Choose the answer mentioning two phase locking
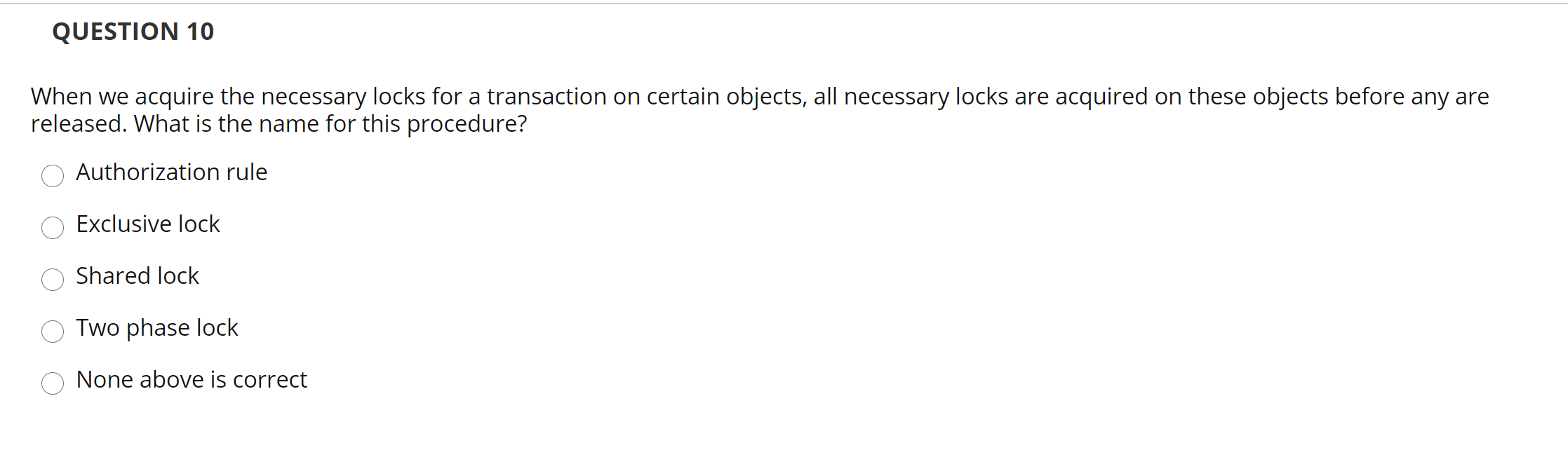The image size is (1568, 450). coord(156,327)
